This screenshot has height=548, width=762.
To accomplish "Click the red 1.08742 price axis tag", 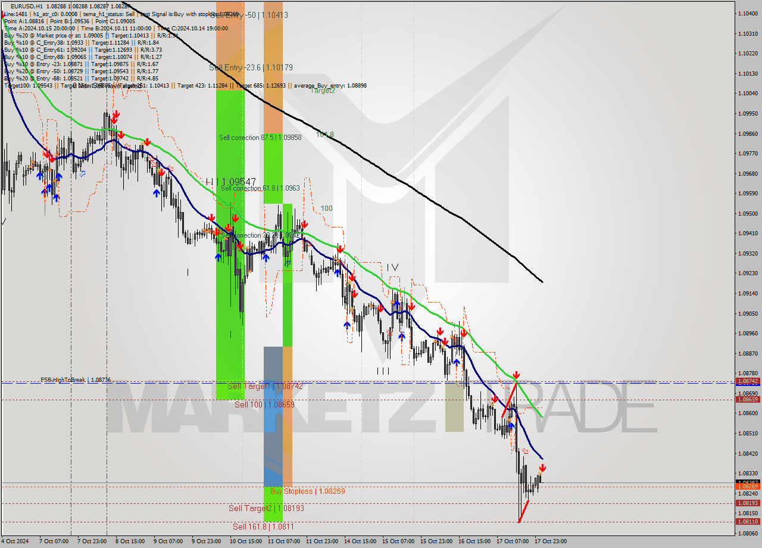I will [x=748, y=381].
